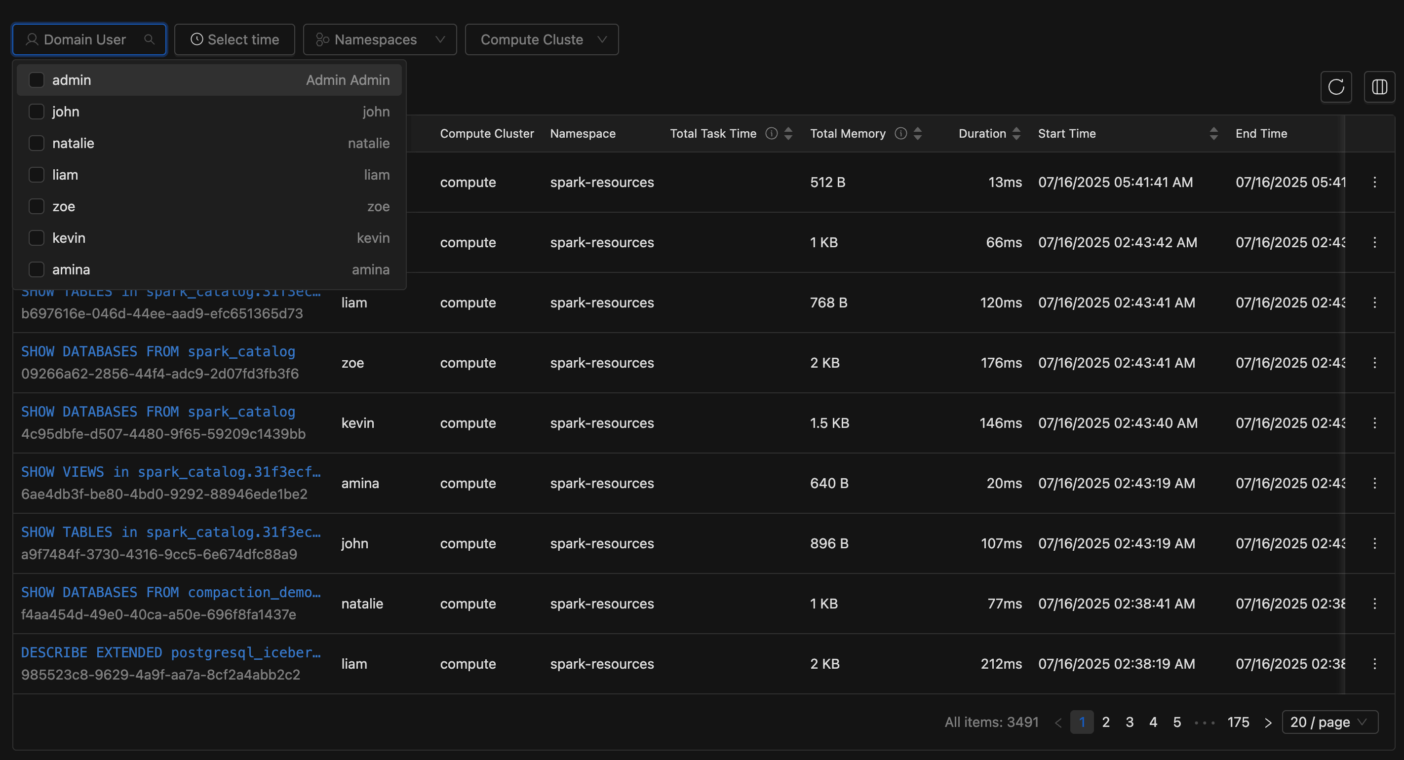This screenshot has height=760, width=1404.
Task: Sort by Total Task Time arrows
Action: click(x=788, y=133)
